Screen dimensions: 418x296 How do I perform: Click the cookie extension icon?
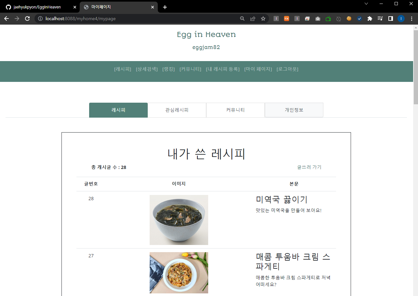349,19
